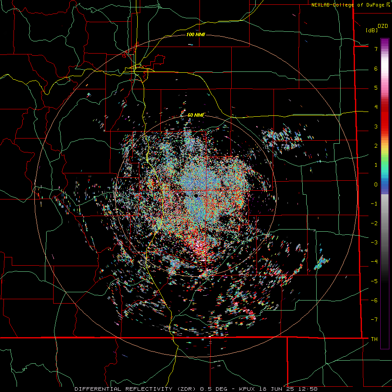Screen dimensions: 392x392
Task: Click the white-pink band of the color scale bar
Action: coord(385,69)
